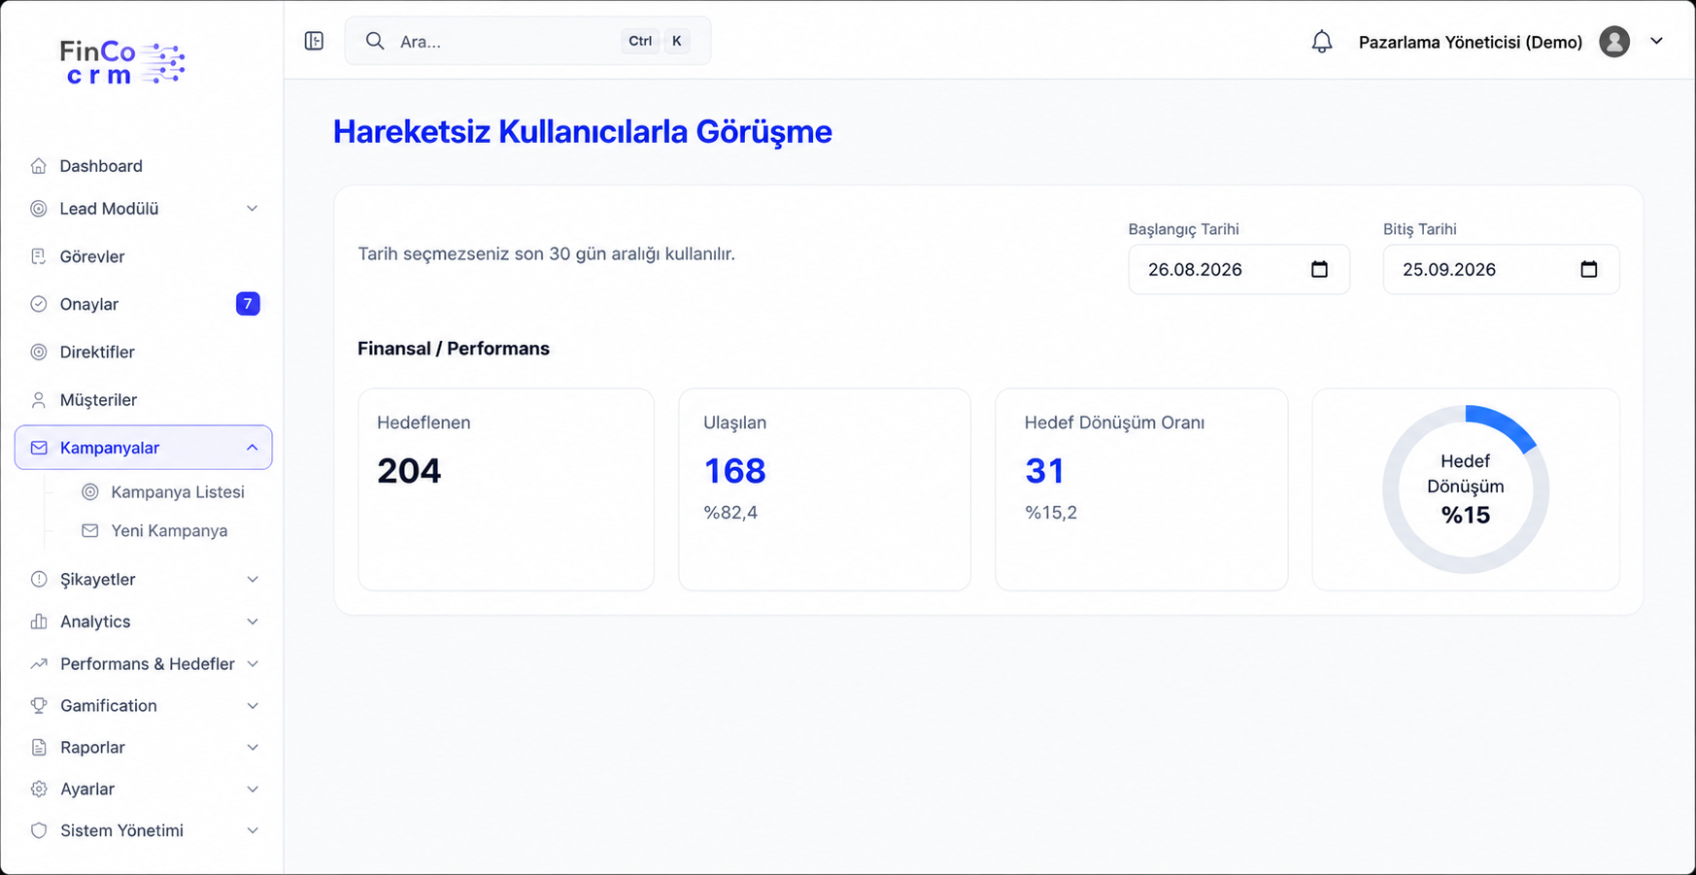
Task: Click the Raporlar document icon
Action: click(x=39, y=748)
